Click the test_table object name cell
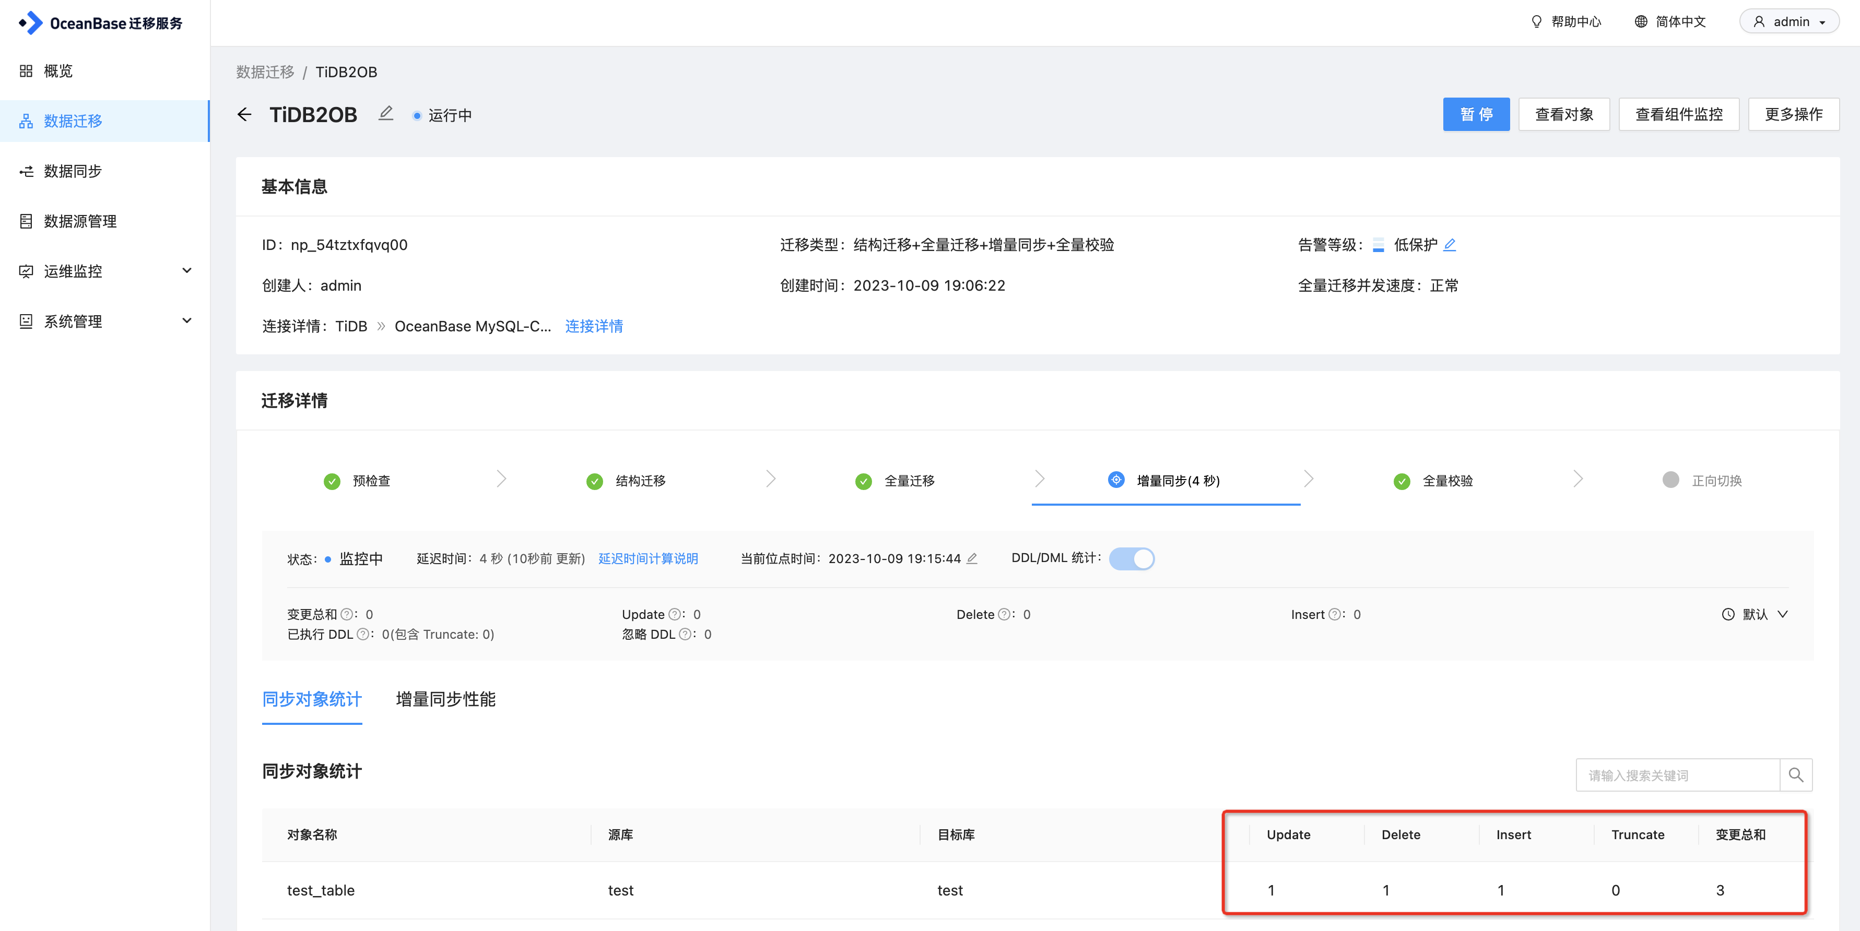 [x=321, y=891]
